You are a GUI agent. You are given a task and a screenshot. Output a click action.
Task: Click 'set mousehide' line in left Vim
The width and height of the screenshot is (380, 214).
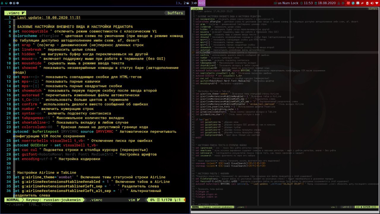pos(69,63)
